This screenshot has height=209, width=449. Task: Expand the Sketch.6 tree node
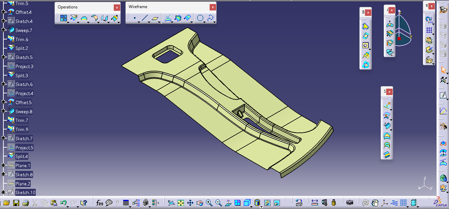[3, 84]
